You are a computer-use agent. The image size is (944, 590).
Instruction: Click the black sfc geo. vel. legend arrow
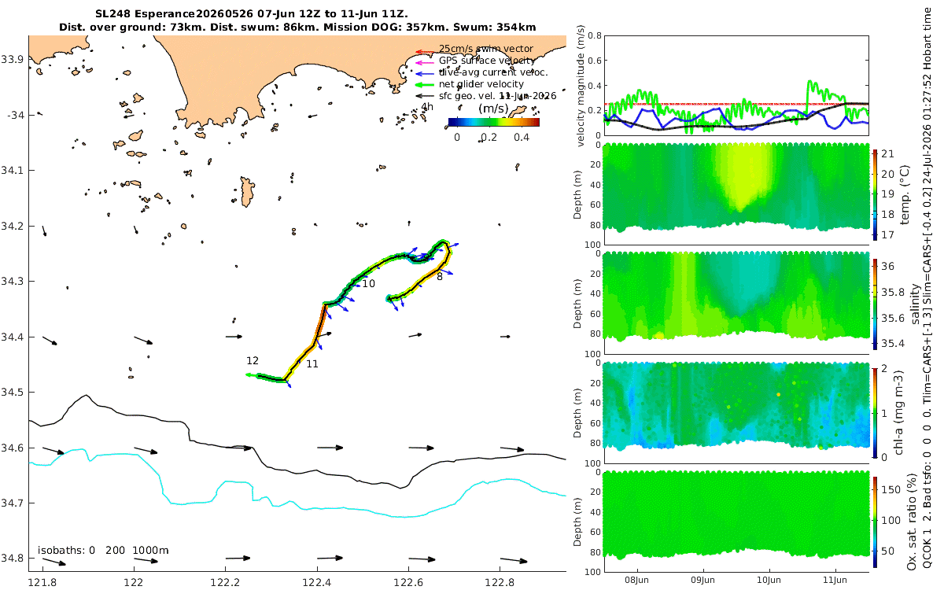[x=426, y=96]
